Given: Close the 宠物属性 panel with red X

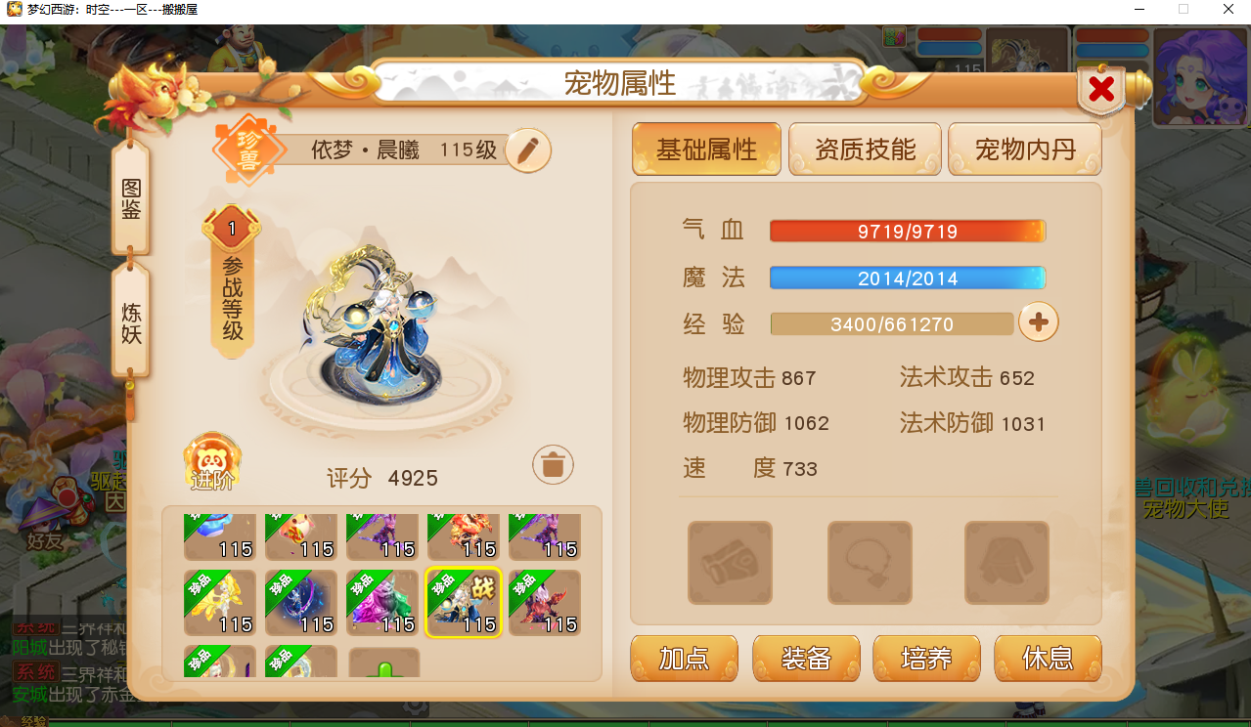Looking at the screenshot, I should click(x=1102, y=90).
